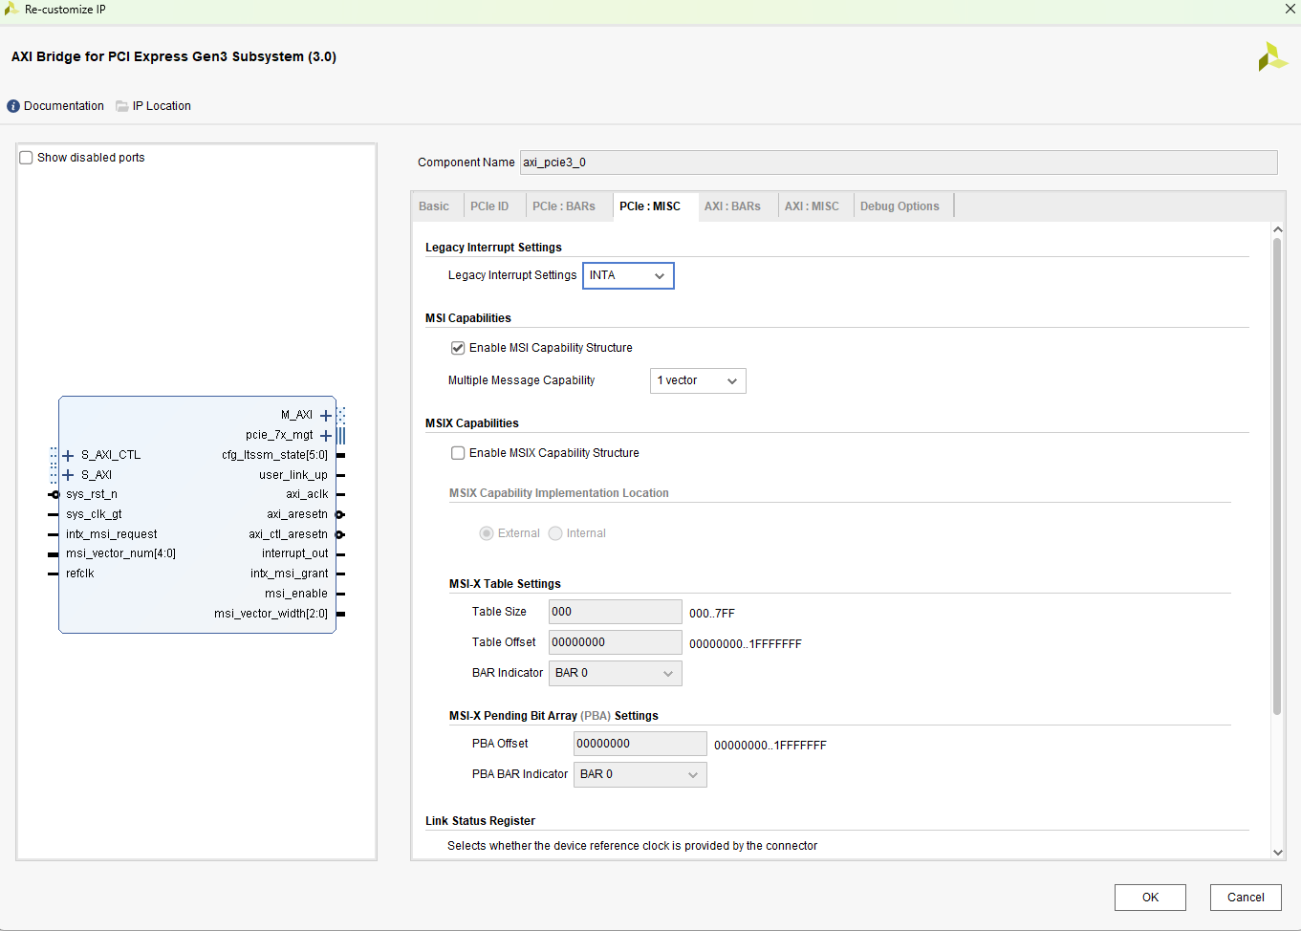
Task: Open the Debug Options tab
Action: point(900,206)
